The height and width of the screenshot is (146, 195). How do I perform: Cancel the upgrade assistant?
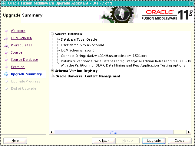tap(180, 141)
